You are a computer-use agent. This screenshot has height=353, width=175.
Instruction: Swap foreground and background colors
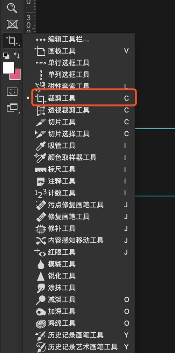click(x=17, y=55)
